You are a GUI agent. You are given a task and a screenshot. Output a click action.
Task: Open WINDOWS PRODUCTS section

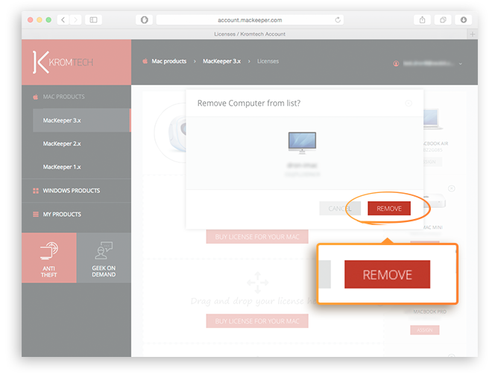[x=76, y=191]
